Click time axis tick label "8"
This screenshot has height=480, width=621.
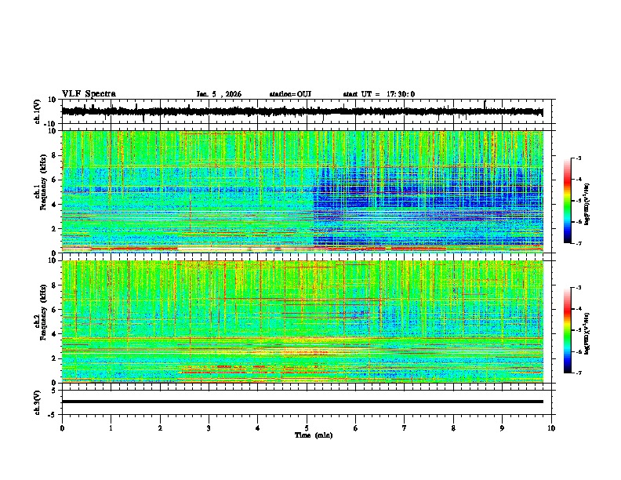[x=453, y=428]
